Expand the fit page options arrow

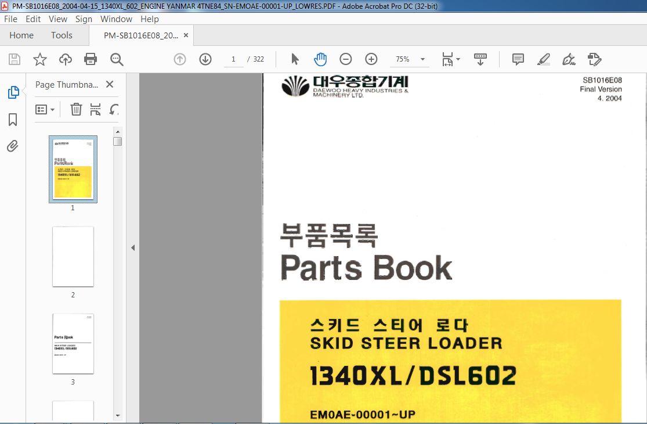click(458, 59)
